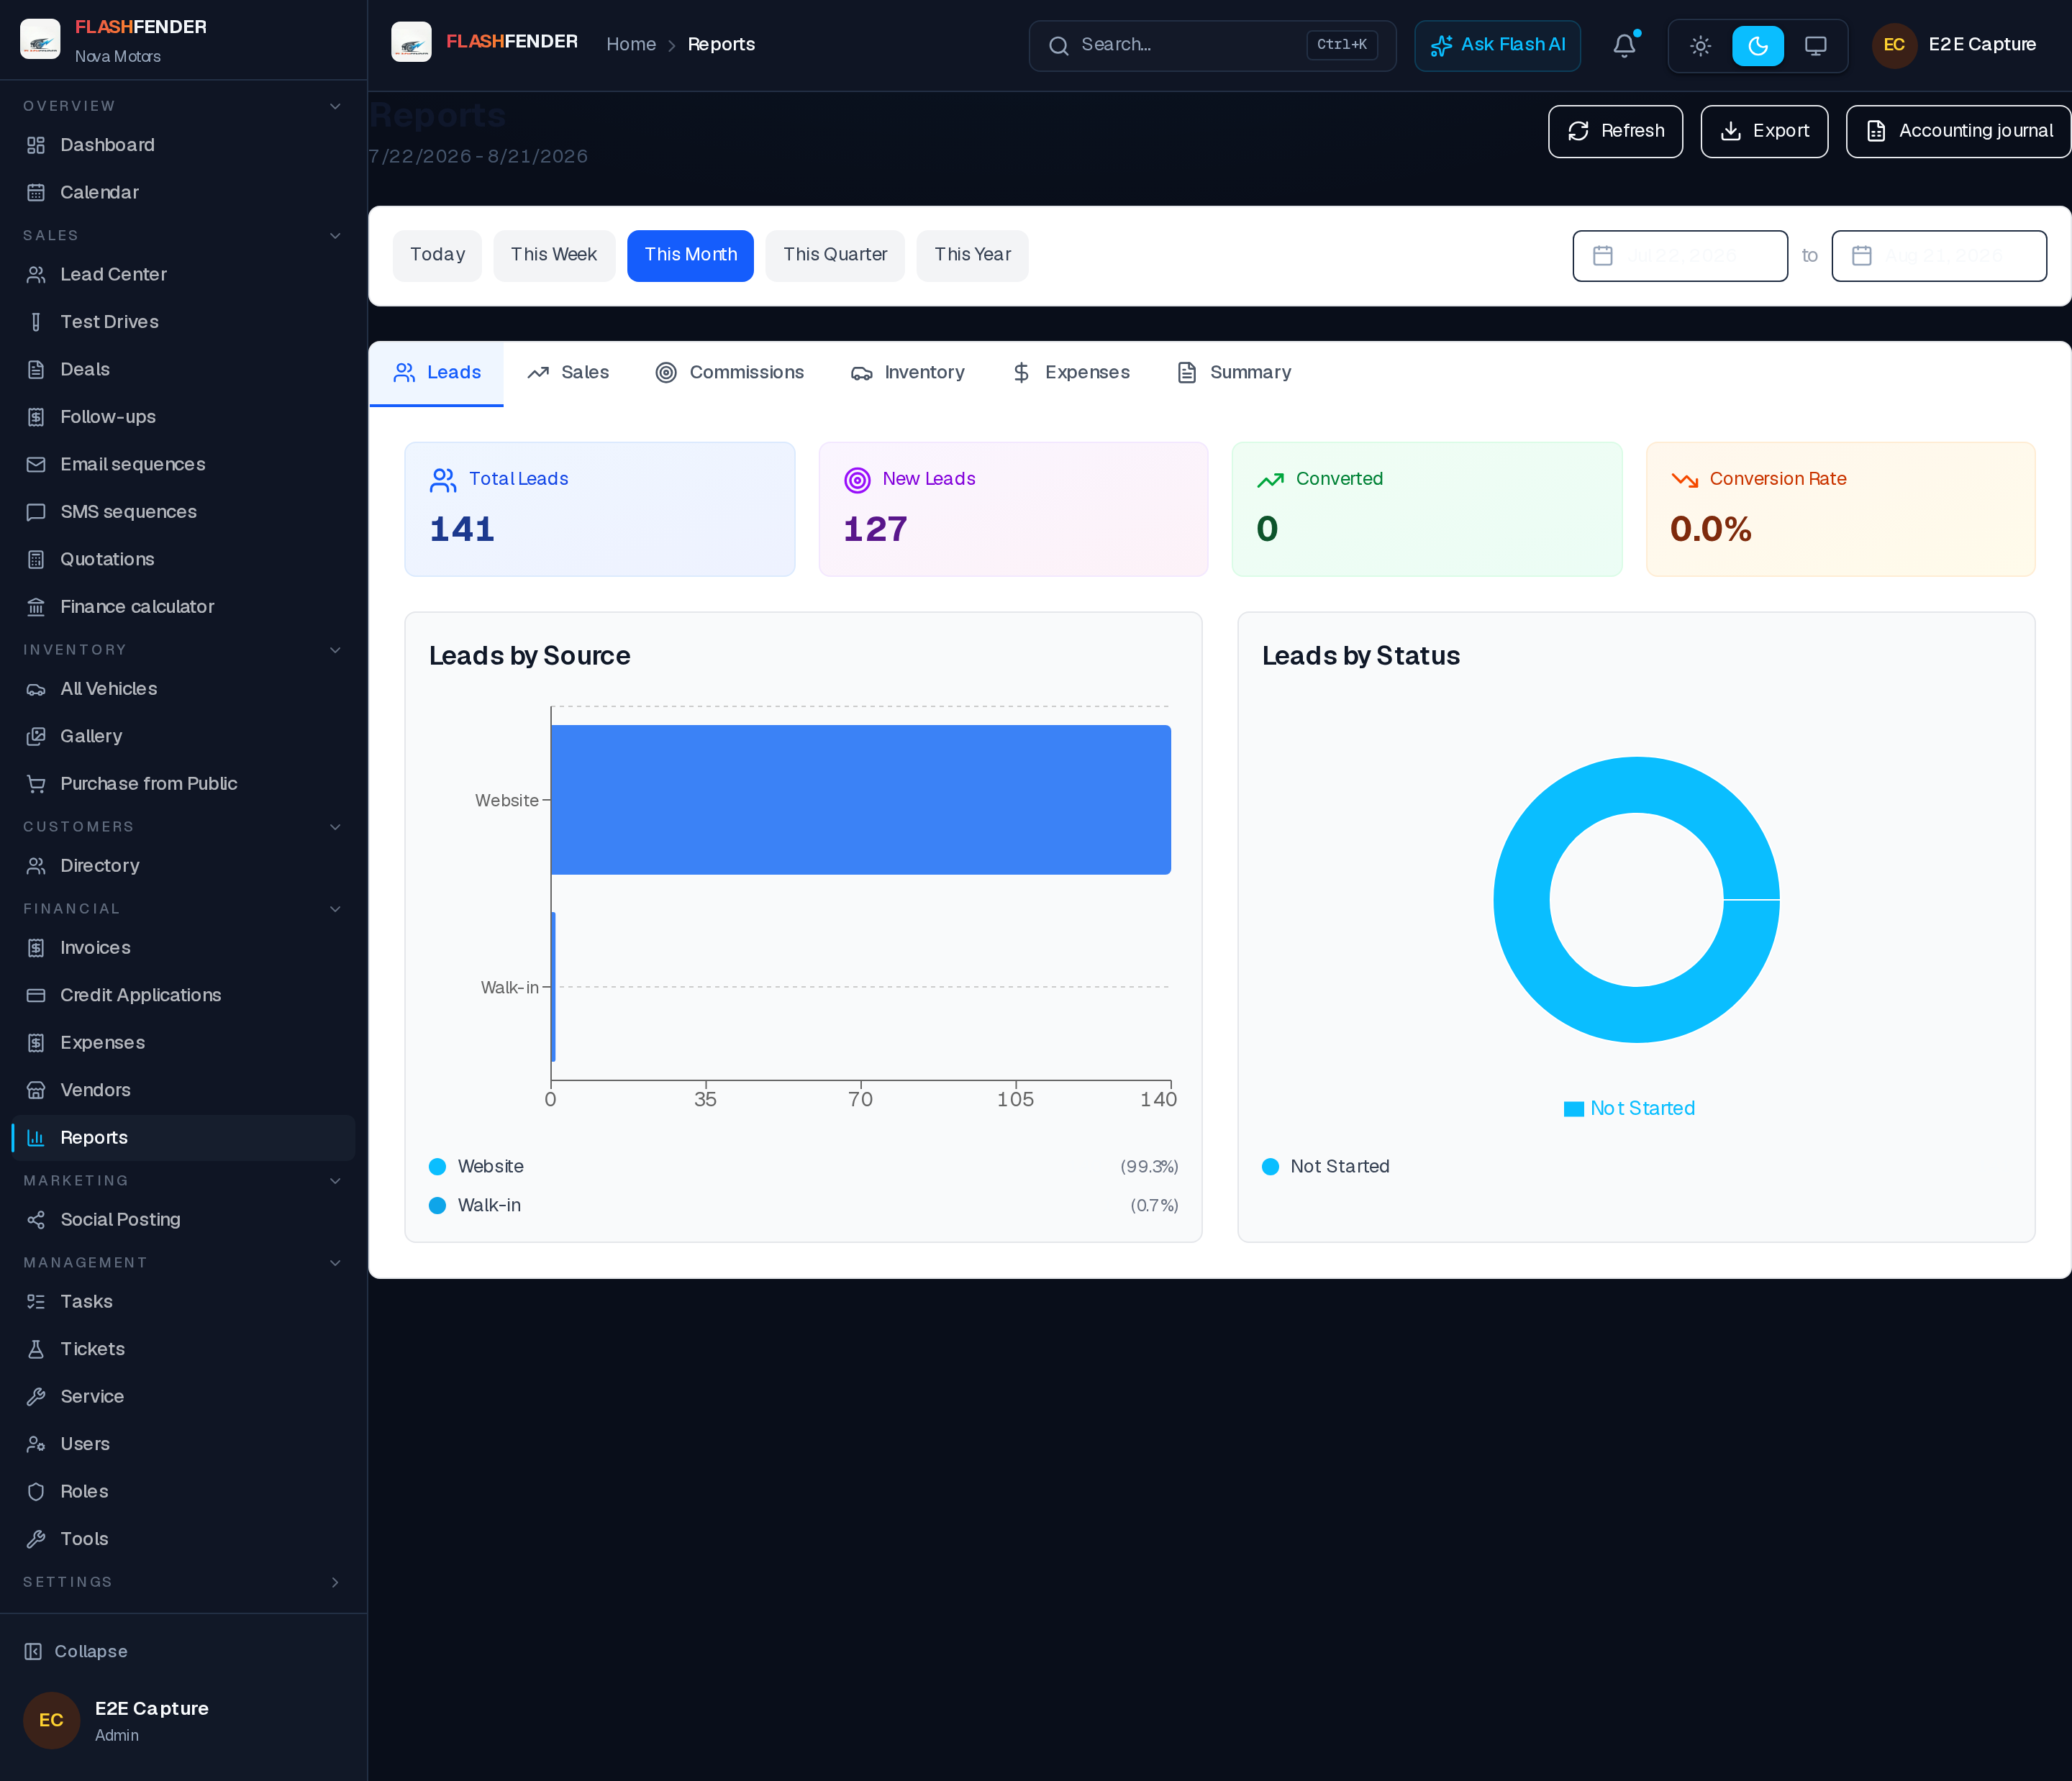Click the Service wrench icon
This screenshot has height=1781, width=2072.
[36, 1397]
